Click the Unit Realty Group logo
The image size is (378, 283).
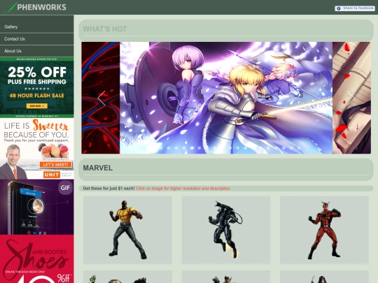click(x=57, y=175)
